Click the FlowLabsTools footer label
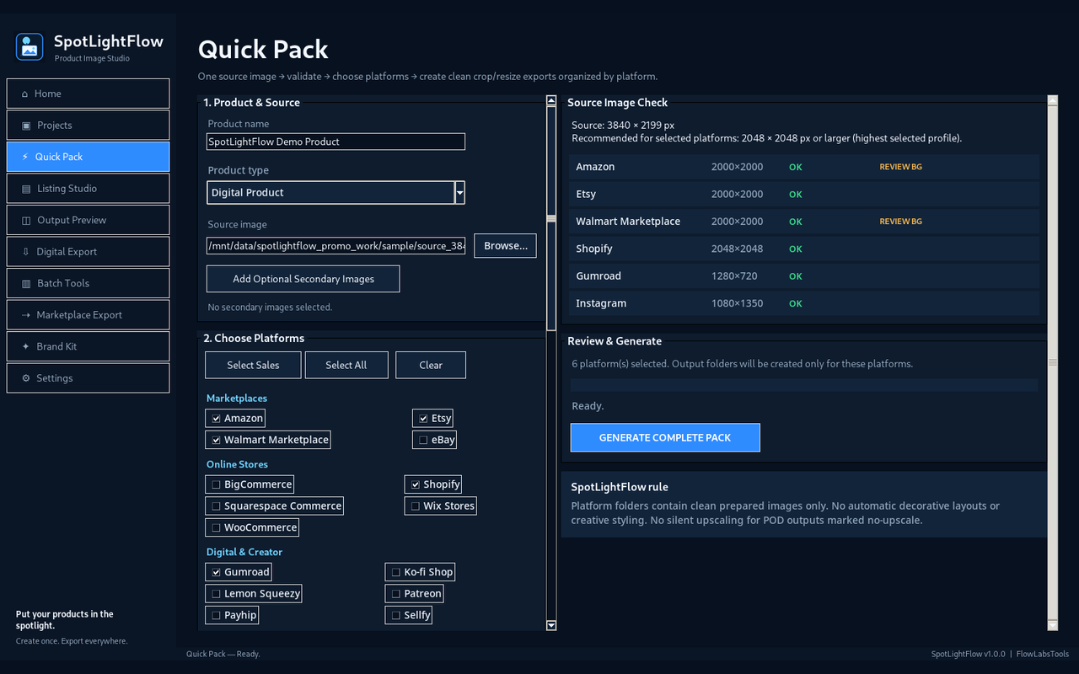 tap(1043, 654)
